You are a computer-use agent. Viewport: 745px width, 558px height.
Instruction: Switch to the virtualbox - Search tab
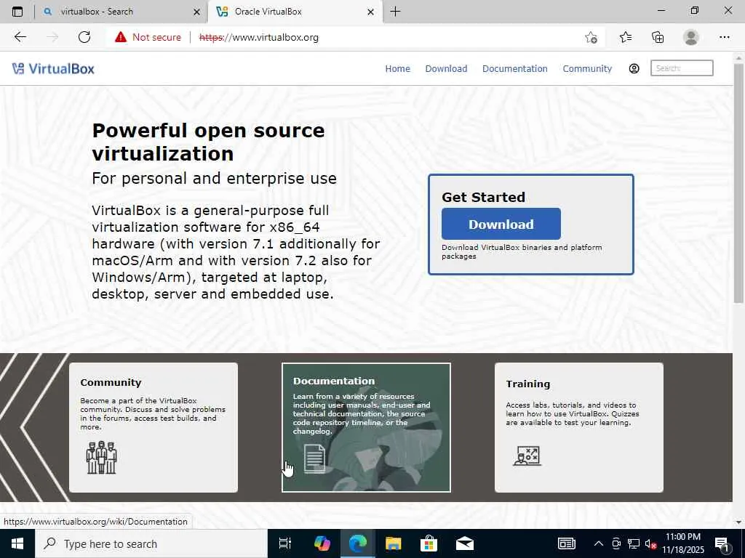click(x=121, y=12)
